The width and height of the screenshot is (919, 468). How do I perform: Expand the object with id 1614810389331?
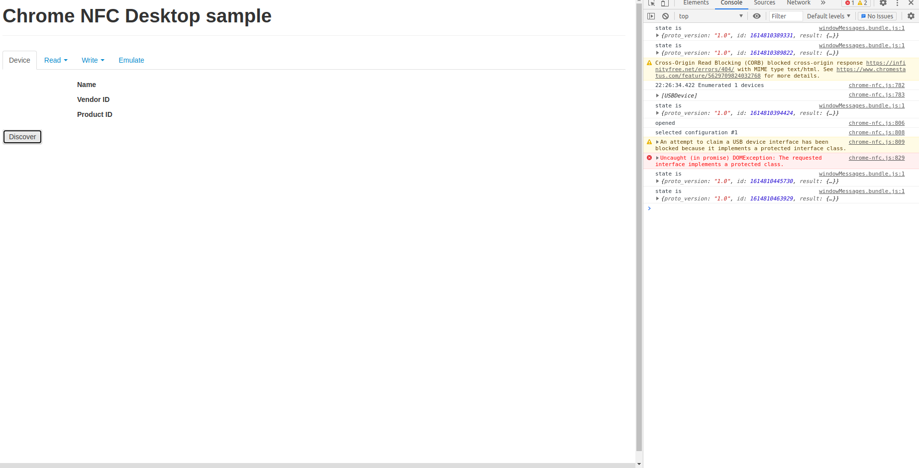coord(658,36)
